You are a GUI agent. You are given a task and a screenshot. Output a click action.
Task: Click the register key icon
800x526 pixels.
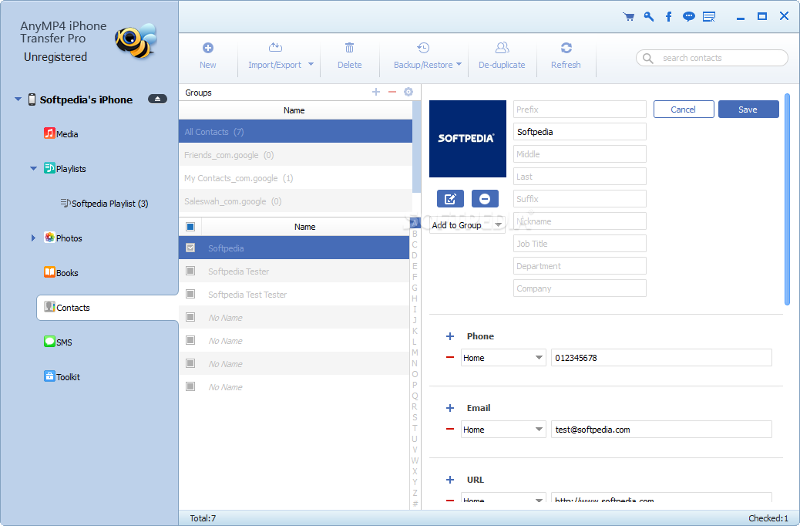(x=648, y=17)
